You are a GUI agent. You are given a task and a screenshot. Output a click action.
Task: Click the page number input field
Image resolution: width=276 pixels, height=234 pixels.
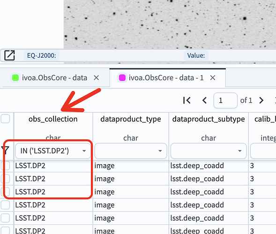(225, 100)
